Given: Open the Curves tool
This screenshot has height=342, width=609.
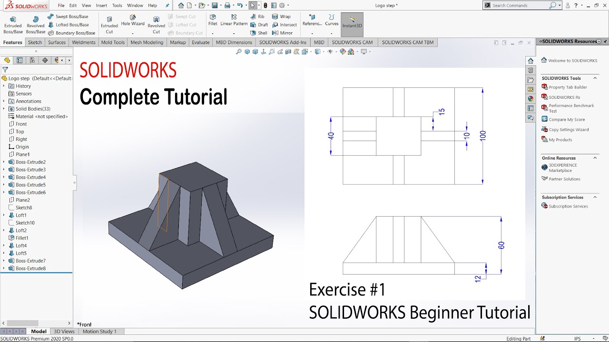Looking at the screenshot, I should point(332,20).
